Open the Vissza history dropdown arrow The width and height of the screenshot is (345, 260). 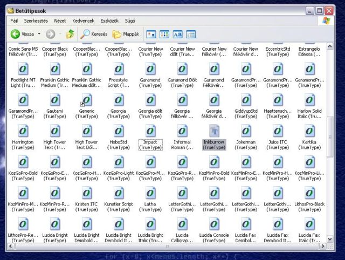(x=39, y=34)
